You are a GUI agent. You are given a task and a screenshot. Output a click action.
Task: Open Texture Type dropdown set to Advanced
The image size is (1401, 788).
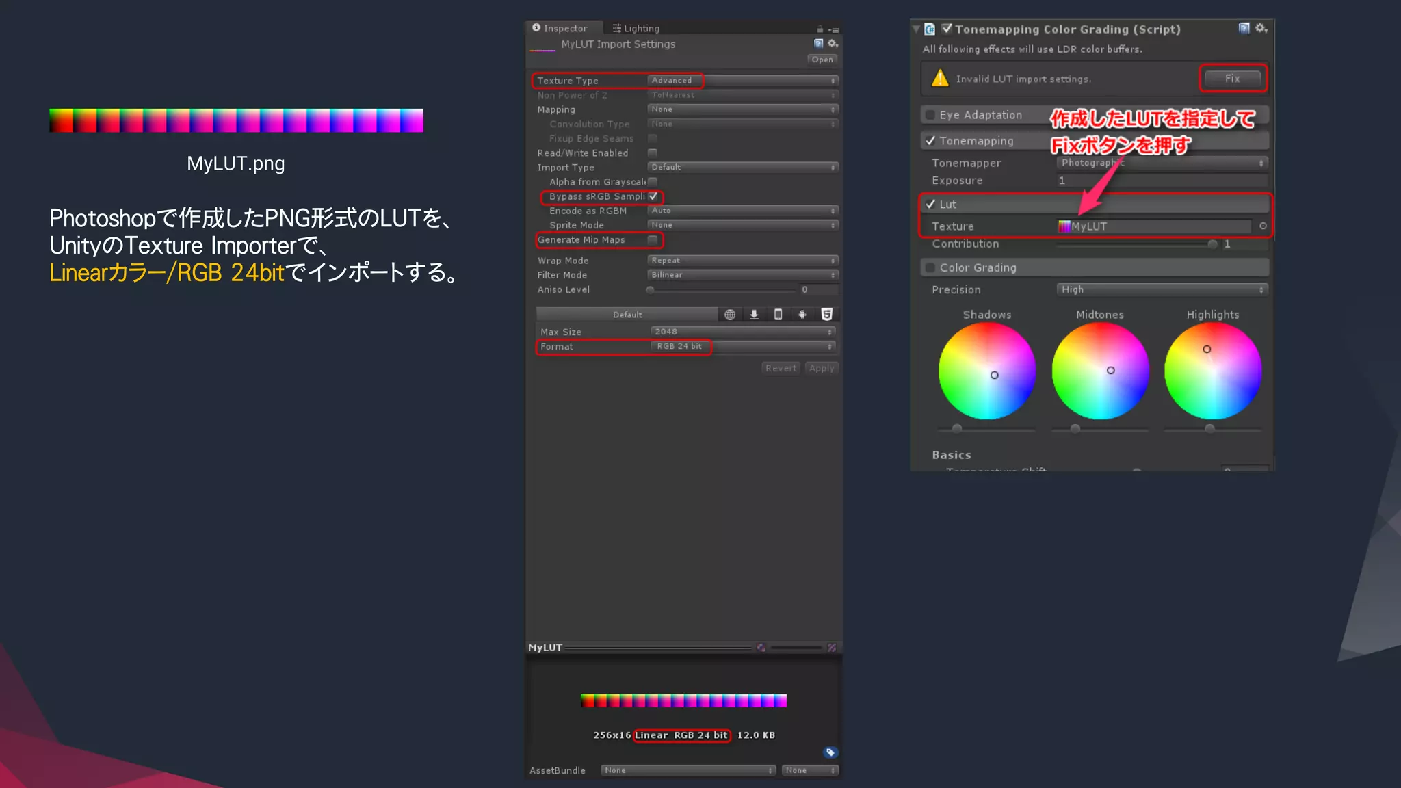click(x=743, y=81)
